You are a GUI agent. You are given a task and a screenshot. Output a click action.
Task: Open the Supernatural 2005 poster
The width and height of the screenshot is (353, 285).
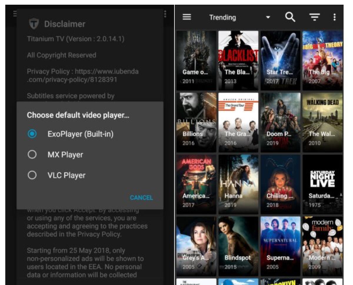(x=280, y=246)
